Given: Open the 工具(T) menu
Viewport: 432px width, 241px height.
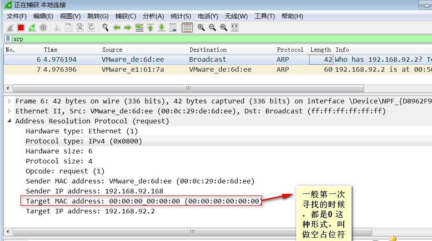Looking at the screenshot, I should pyautogui.click(x=265, y=16).
